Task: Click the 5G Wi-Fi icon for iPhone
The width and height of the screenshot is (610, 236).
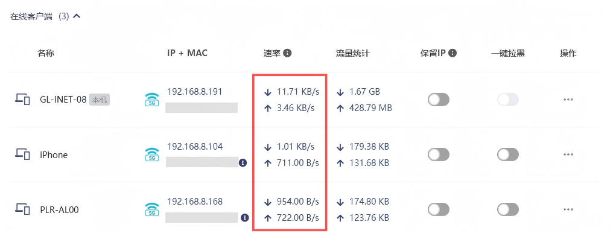Action: (x=151, y=155)
